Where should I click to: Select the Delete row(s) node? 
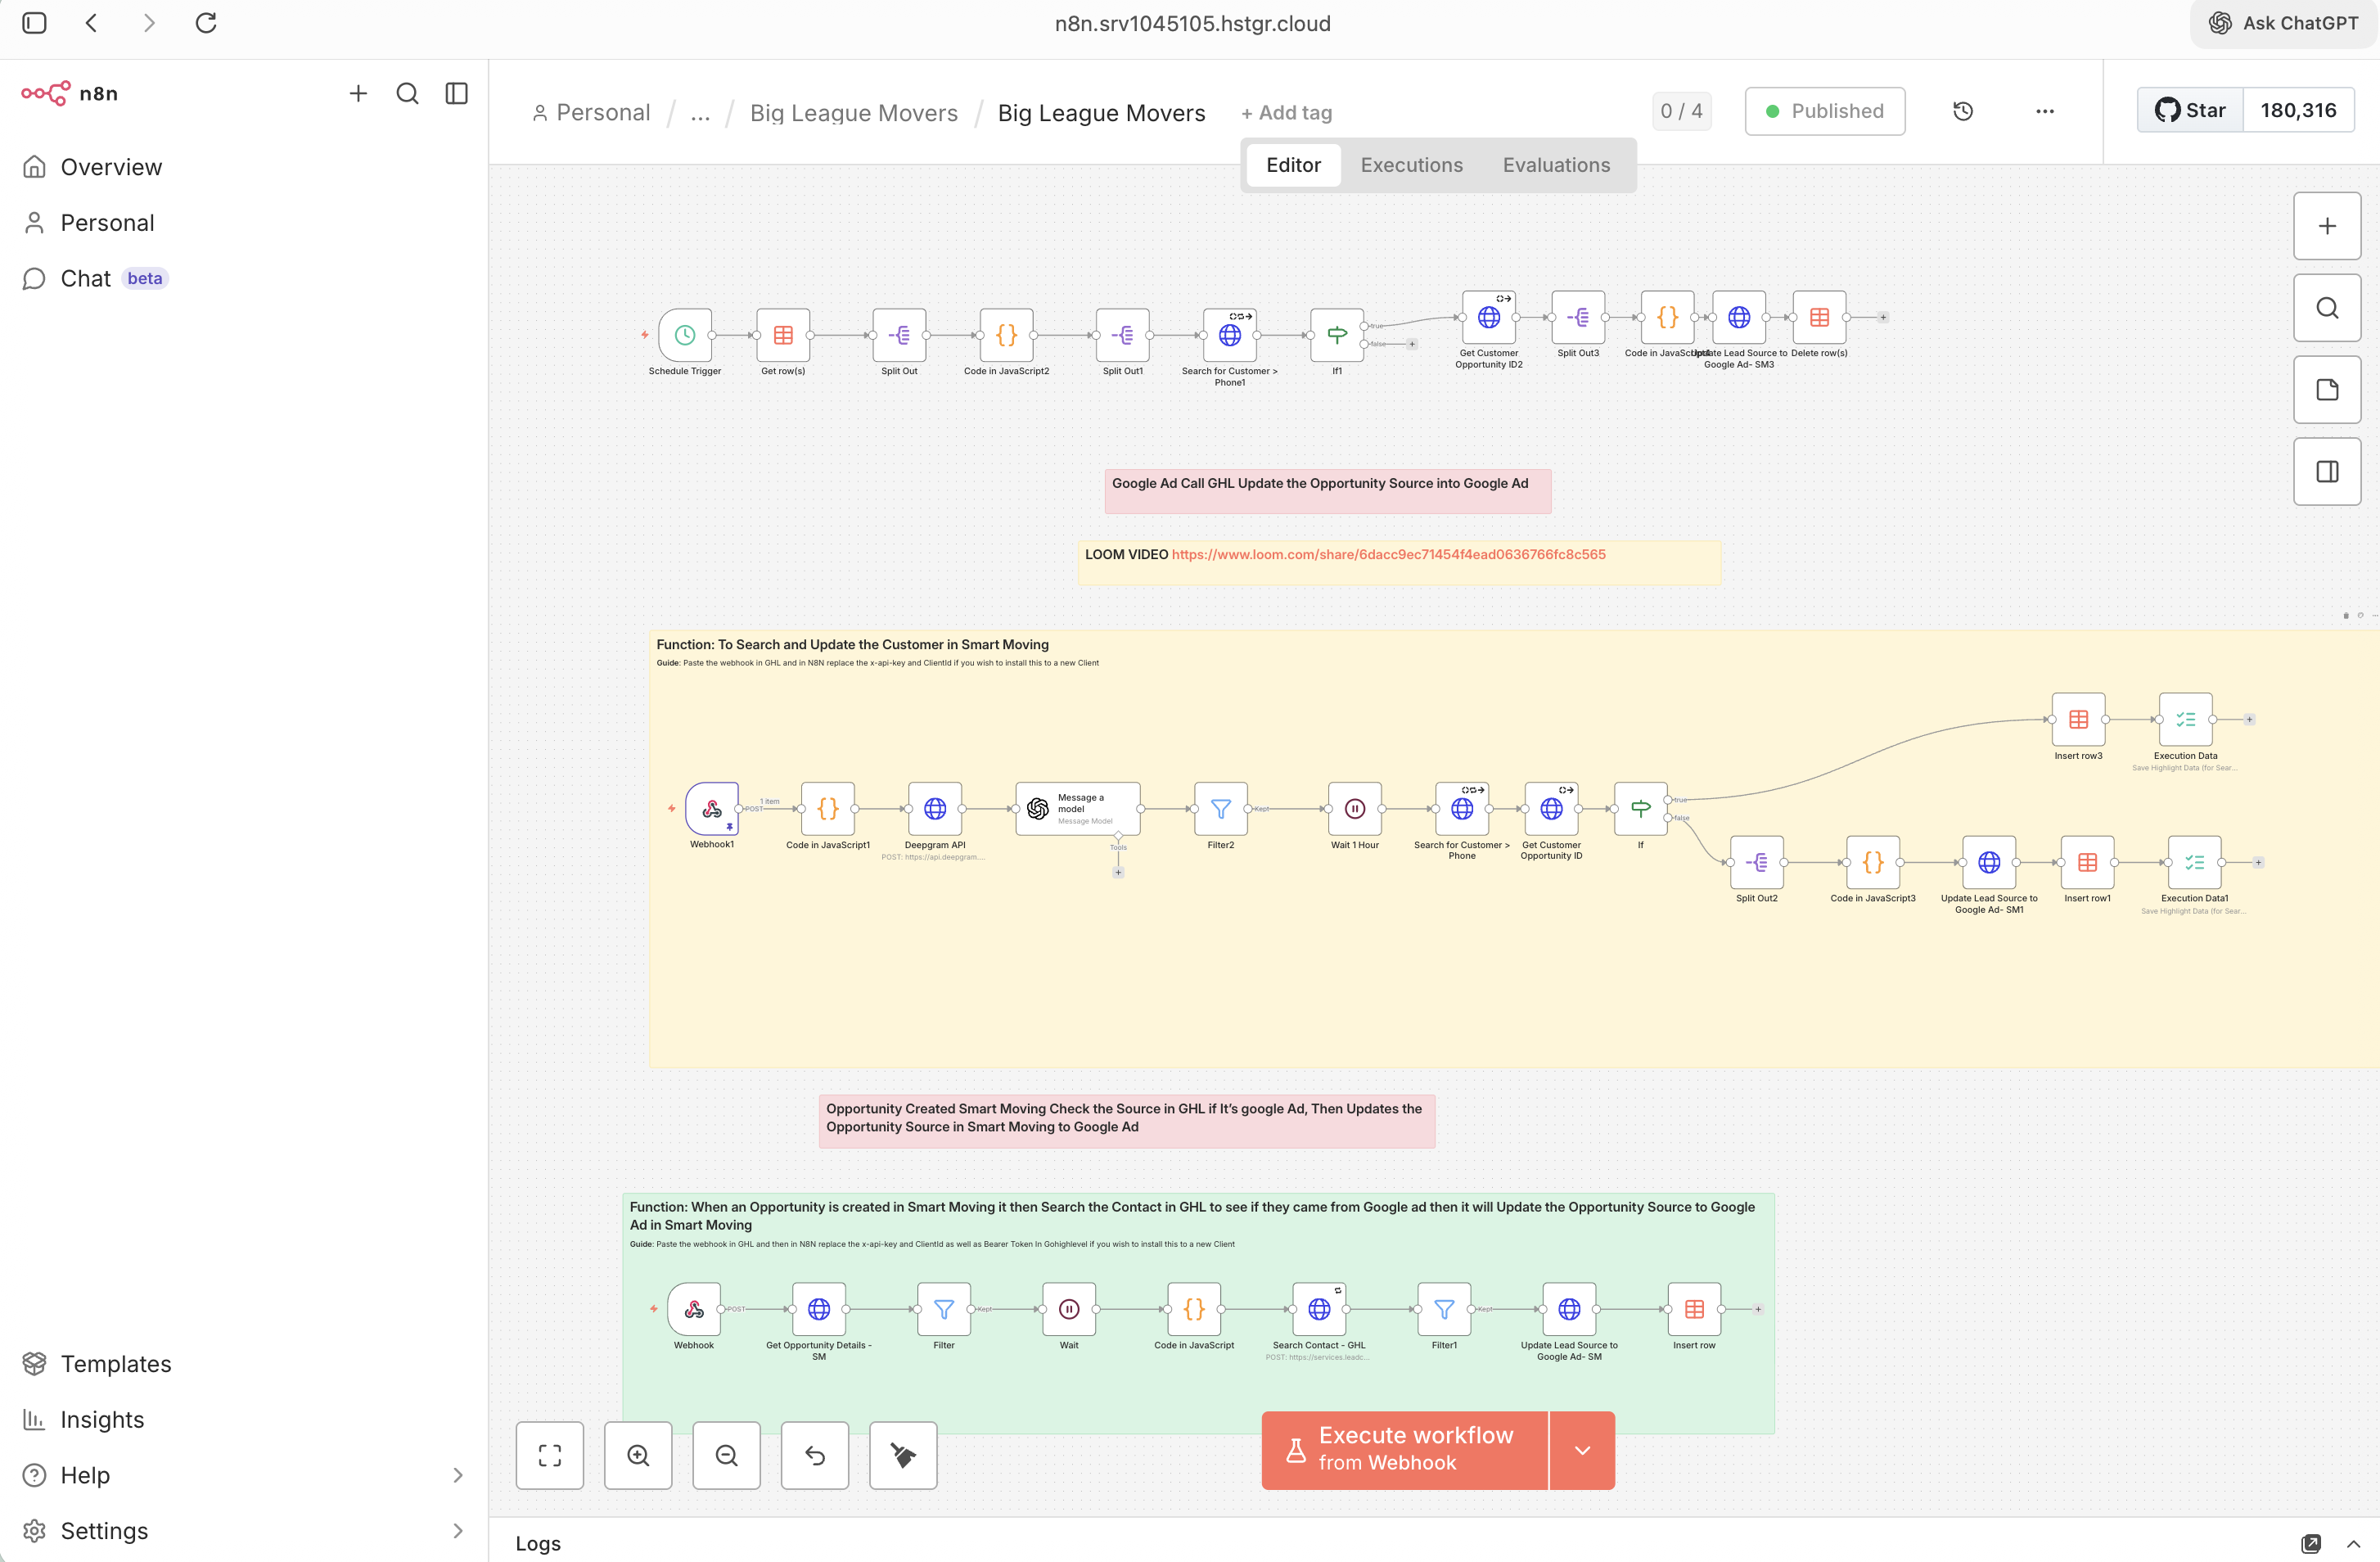click(1819, 317)
